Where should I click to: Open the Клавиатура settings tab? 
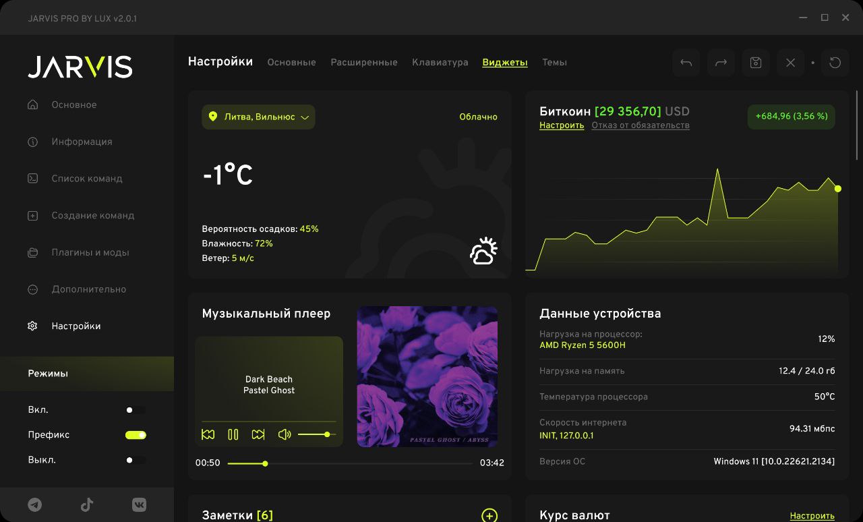click(x=440, y=63)
